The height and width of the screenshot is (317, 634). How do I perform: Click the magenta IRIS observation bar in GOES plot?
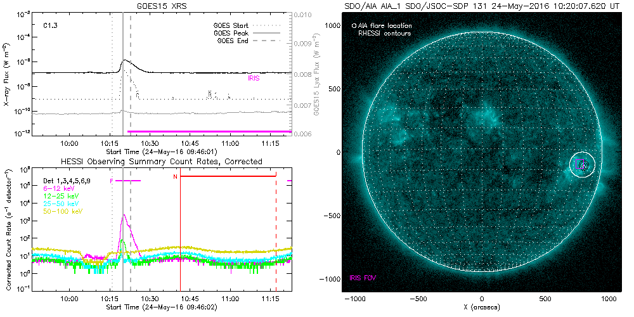click(x=209, y=131)
